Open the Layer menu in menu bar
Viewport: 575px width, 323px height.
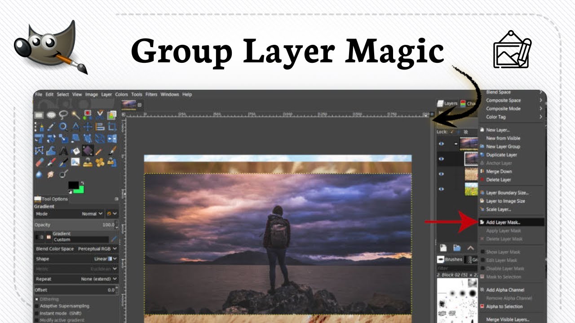coord(106,95)
